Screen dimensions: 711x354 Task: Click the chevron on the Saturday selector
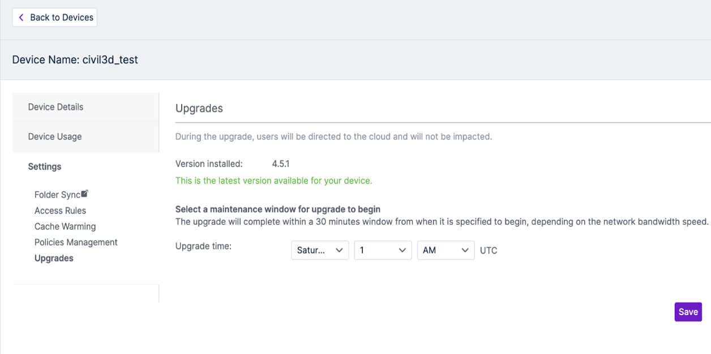pos(339,250)
